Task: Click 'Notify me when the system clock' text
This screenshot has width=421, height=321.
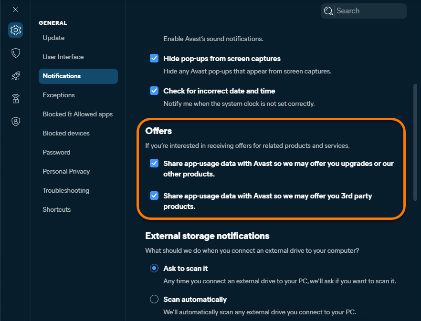Action: click(x=239, y=104)
